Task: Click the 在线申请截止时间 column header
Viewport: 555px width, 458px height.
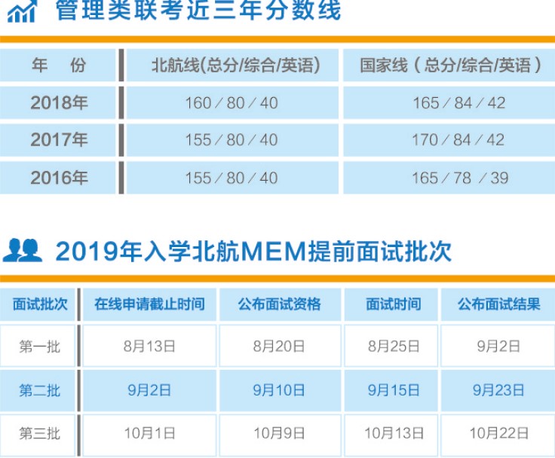Action: [149, 304]
